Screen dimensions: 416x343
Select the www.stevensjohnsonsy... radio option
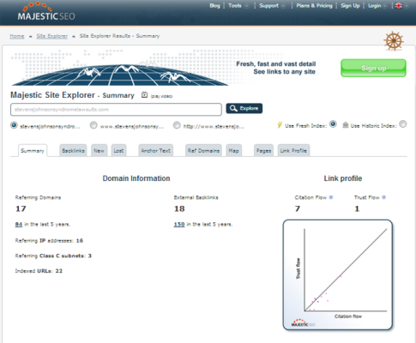[93, 125]
